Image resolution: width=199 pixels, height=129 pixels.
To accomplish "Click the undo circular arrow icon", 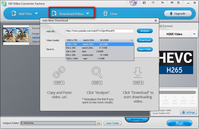I will coord(153,3).
